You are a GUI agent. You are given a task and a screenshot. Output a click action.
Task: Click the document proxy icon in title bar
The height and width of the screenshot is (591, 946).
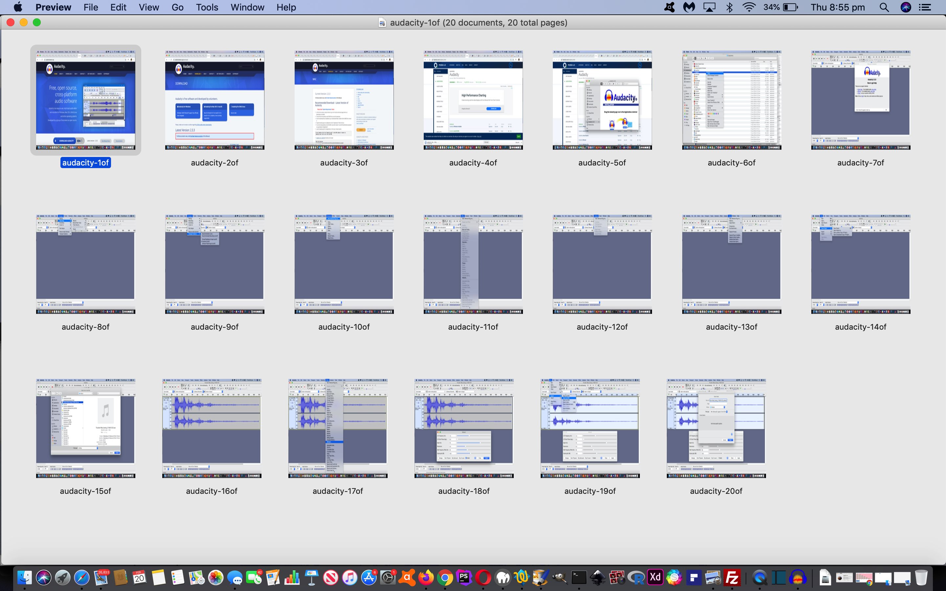point(382,23)
